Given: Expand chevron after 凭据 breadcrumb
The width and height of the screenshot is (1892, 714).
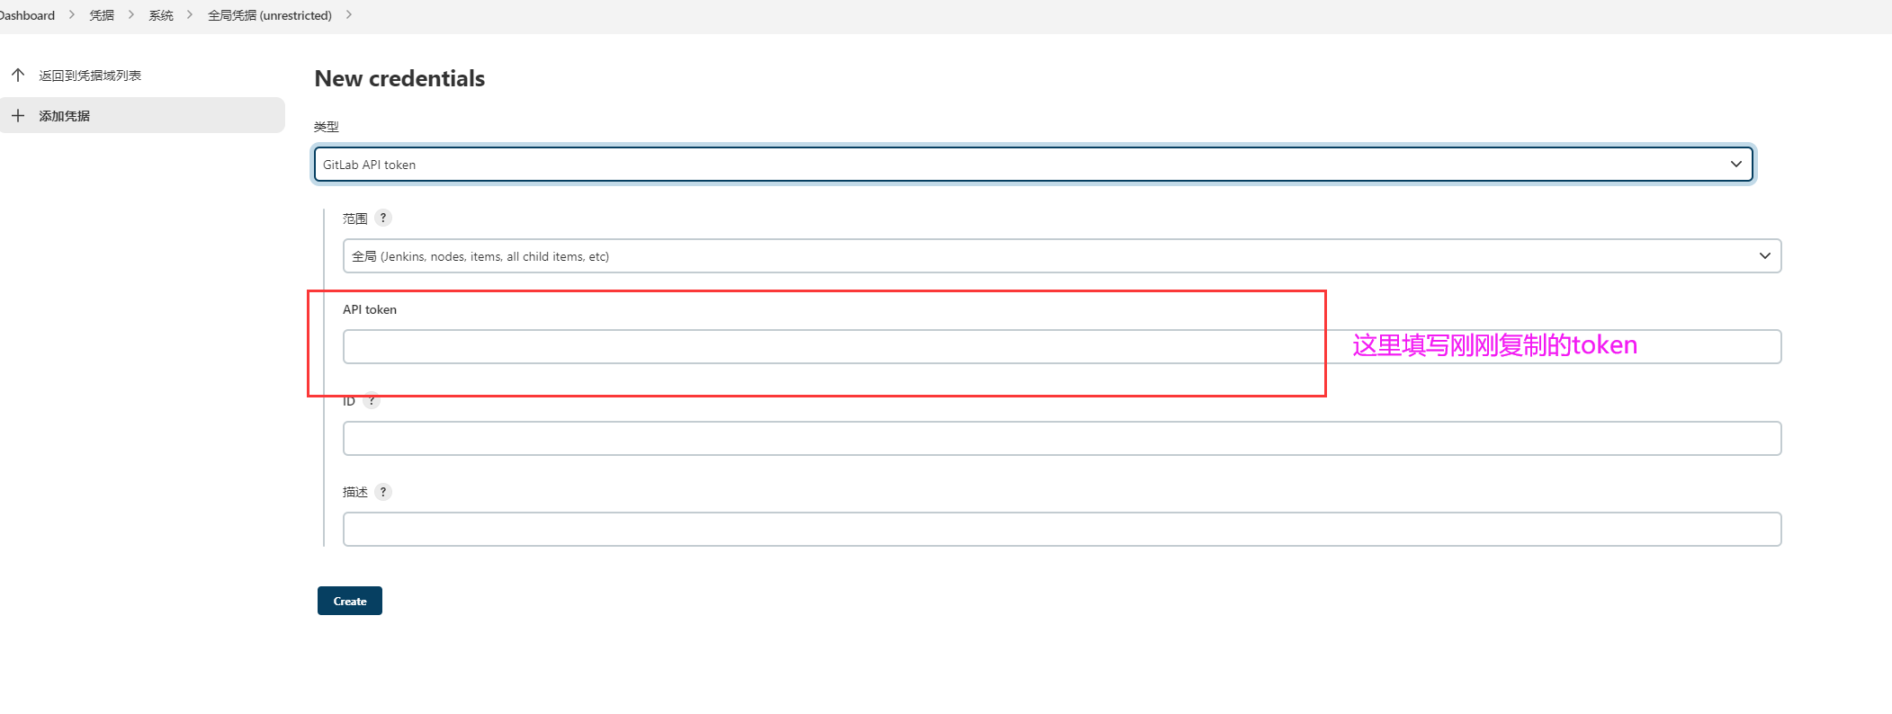Looking at the screenshot, I should point(131,15).
